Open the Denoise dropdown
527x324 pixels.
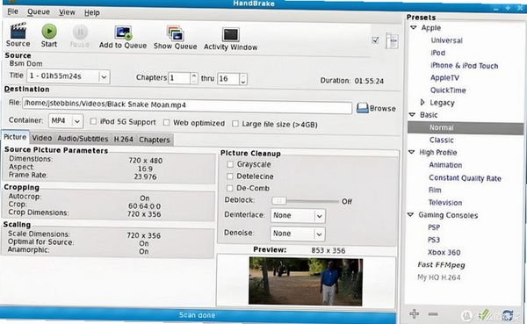coord(298,234)
